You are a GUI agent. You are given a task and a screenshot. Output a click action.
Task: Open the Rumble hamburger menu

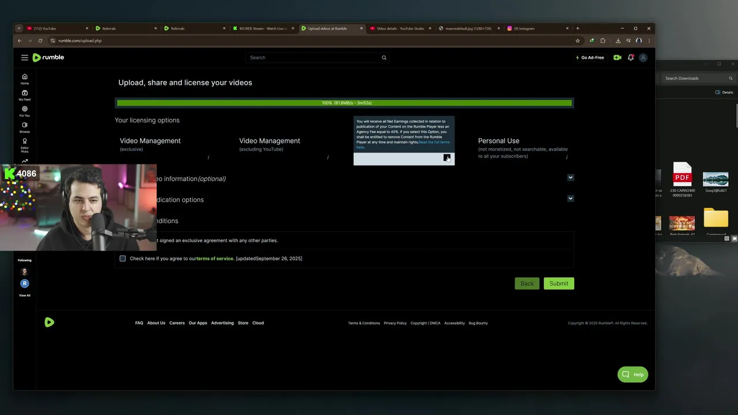[24, 58]
